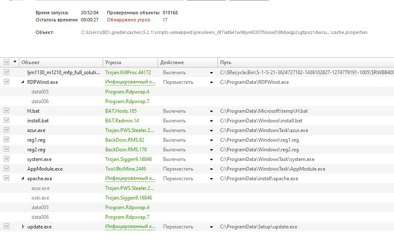Screen dimensions: 394x241
Task: Click the Проверенные объекты value 819168
Action: (x=170, y=13)
